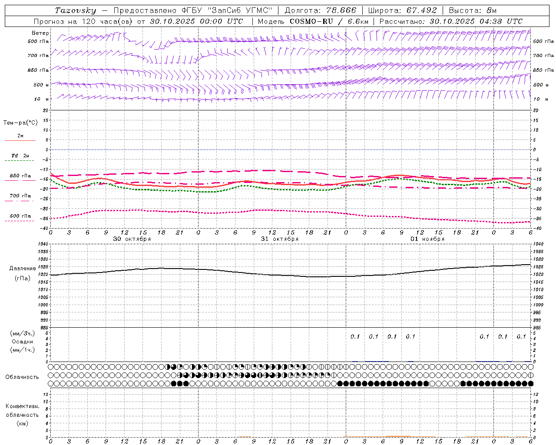Click the Ветер wind panel label

pos(40,33)
